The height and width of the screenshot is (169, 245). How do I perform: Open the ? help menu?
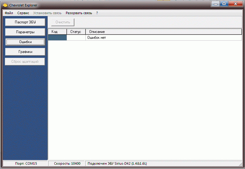click(97, 13)
